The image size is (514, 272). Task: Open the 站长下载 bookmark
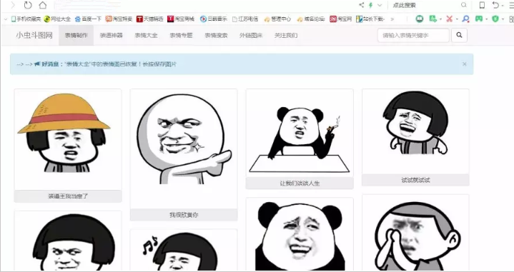(x=370, y=19)
